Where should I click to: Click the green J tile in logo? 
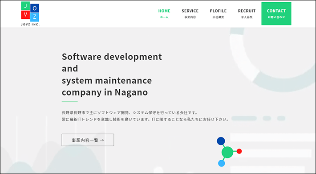click(26, 6)
